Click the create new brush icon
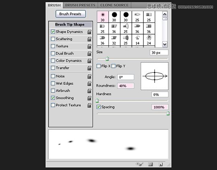Screen dimensions: 217x170 click(x=160, y=164)
